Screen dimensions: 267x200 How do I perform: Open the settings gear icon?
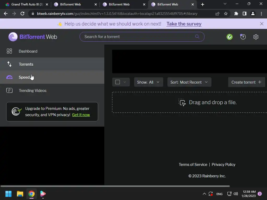pos(256,37)
